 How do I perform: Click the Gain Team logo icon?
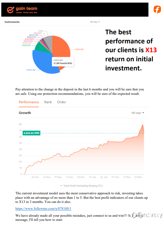coord(11,10)
